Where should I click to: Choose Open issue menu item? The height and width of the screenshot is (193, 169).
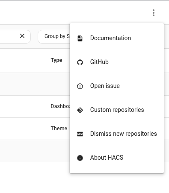pos(117,86)
